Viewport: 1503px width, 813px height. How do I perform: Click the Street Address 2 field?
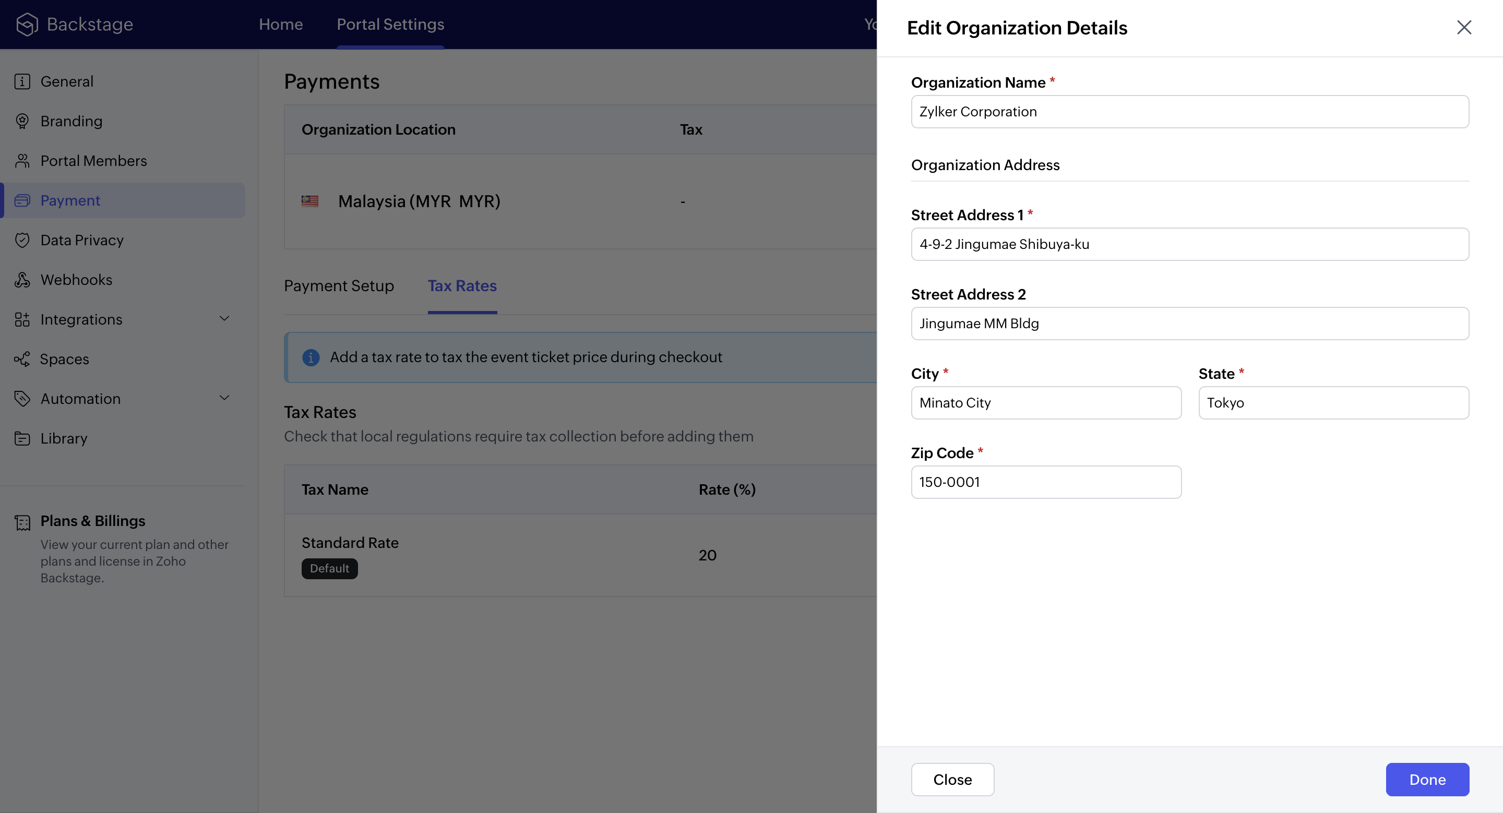pos(1190,323)
